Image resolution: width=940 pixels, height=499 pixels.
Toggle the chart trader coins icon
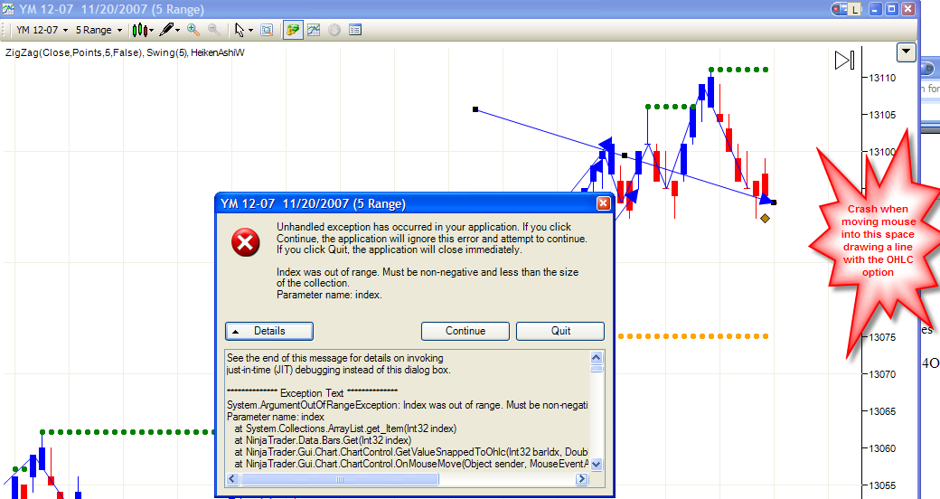pos(293,30)
